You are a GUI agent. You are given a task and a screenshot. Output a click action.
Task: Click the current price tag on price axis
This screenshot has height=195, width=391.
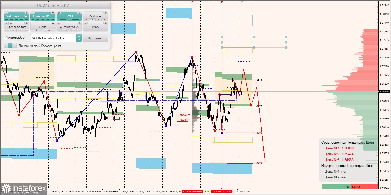(x=384, y=92)
